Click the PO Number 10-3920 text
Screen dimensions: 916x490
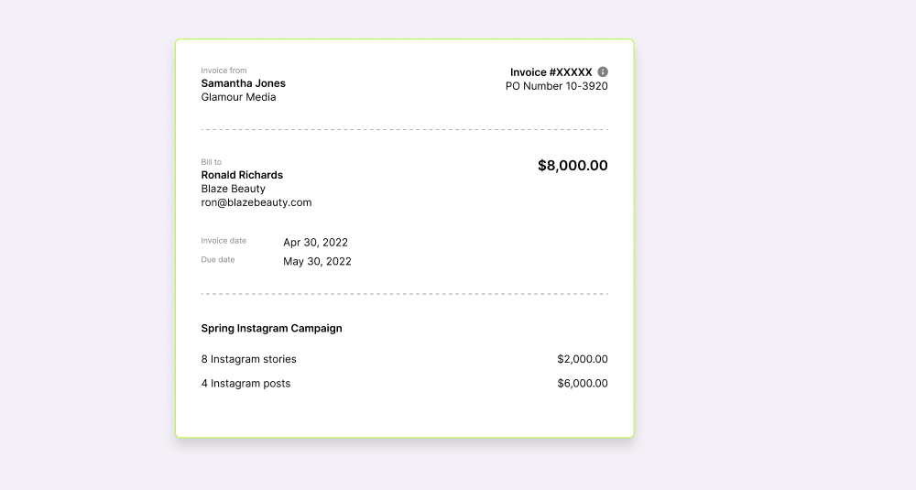tap(557, 86)
